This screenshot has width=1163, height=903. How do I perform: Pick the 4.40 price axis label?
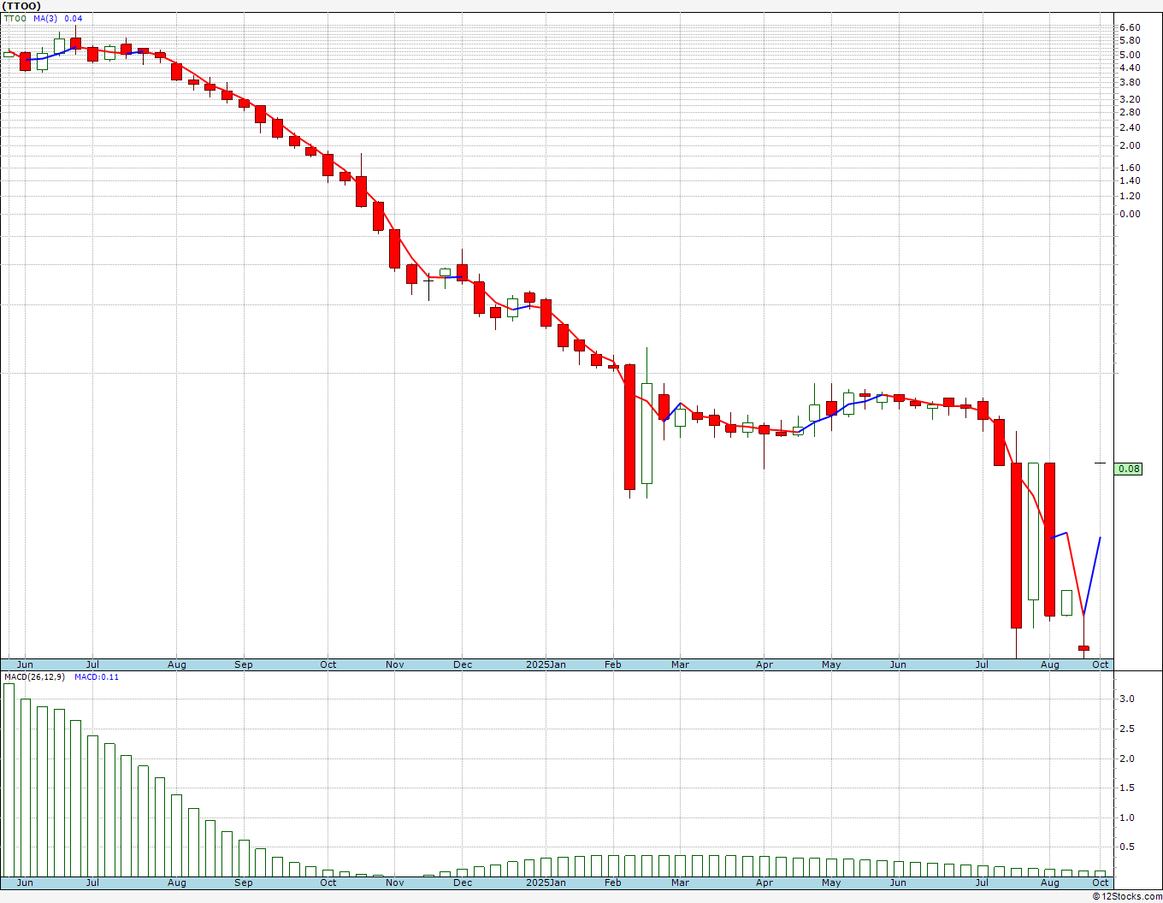1129,68
